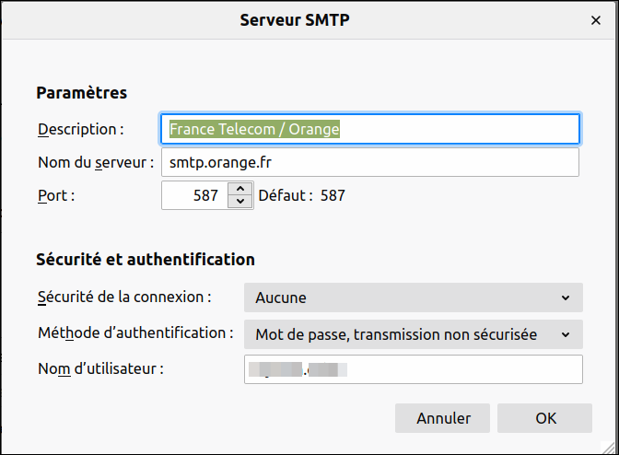619x455 pixels.
Task: Close the Serveur SMTP dialog window
Action: click(x=596, y=19)
